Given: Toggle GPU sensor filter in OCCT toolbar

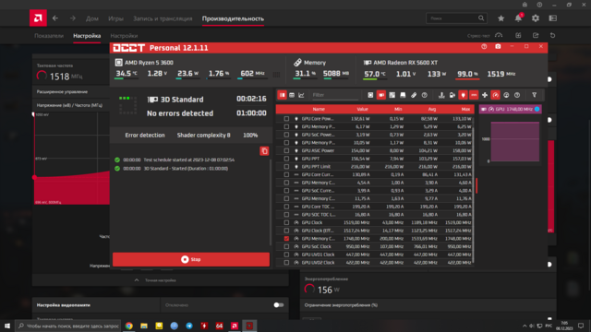Looking at the screenshot, I should [381, 95].
